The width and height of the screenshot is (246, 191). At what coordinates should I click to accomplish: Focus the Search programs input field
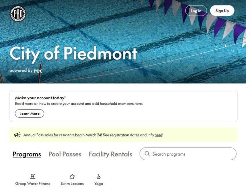[x=191, y=154]
